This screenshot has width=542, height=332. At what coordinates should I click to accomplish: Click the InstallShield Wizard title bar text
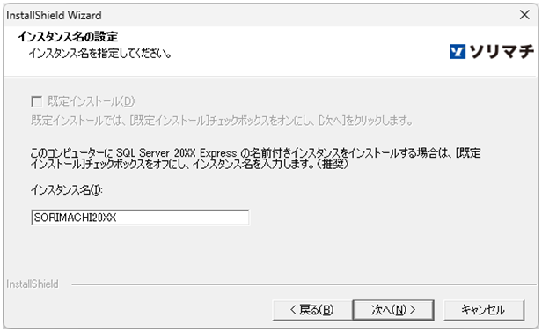click(x=54, y=15)
